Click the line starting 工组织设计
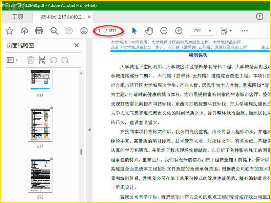This screenshot has width=271, height=203. [125, 187]
